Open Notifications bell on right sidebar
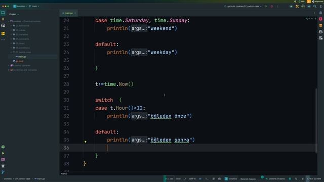 [x=320, y=13]
